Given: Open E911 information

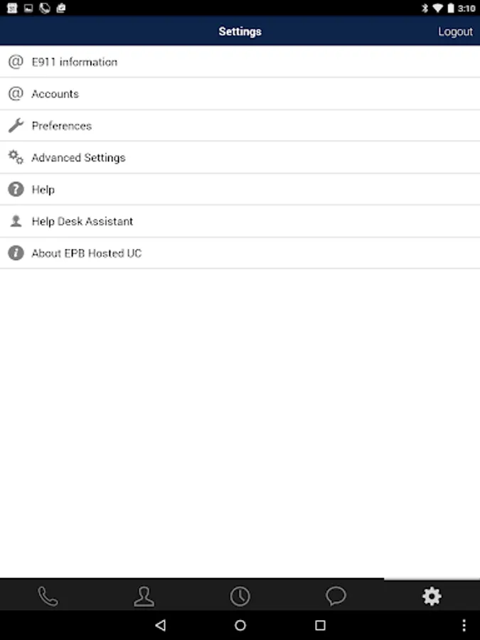Looking at the screenshot, I should pos(75,62).
